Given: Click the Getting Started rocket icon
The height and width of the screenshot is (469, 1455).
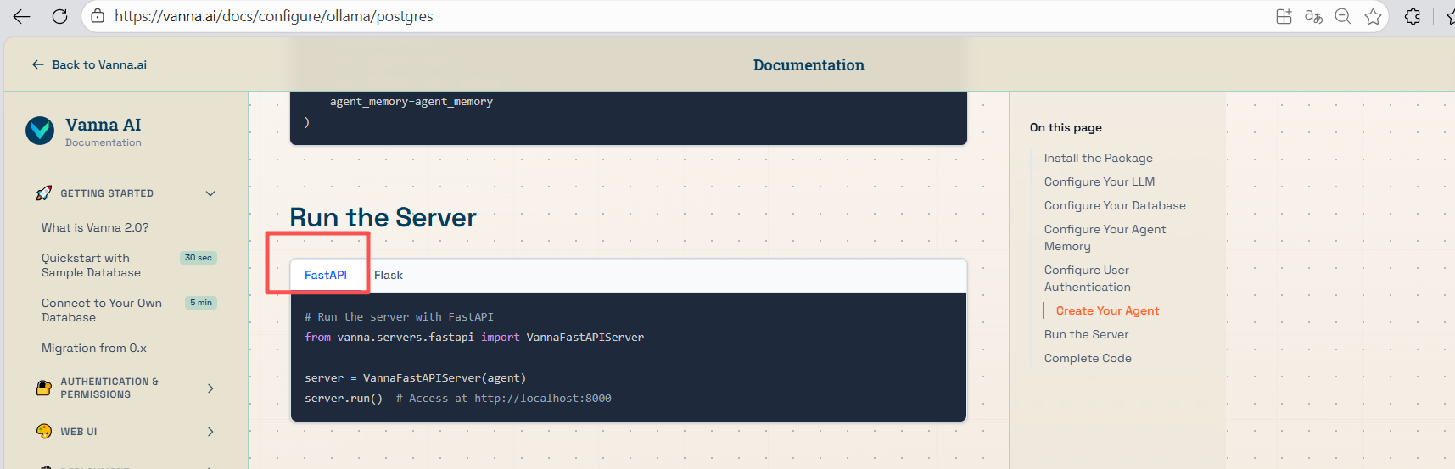Looking at the screenshot, I should [x=44, y=193].
